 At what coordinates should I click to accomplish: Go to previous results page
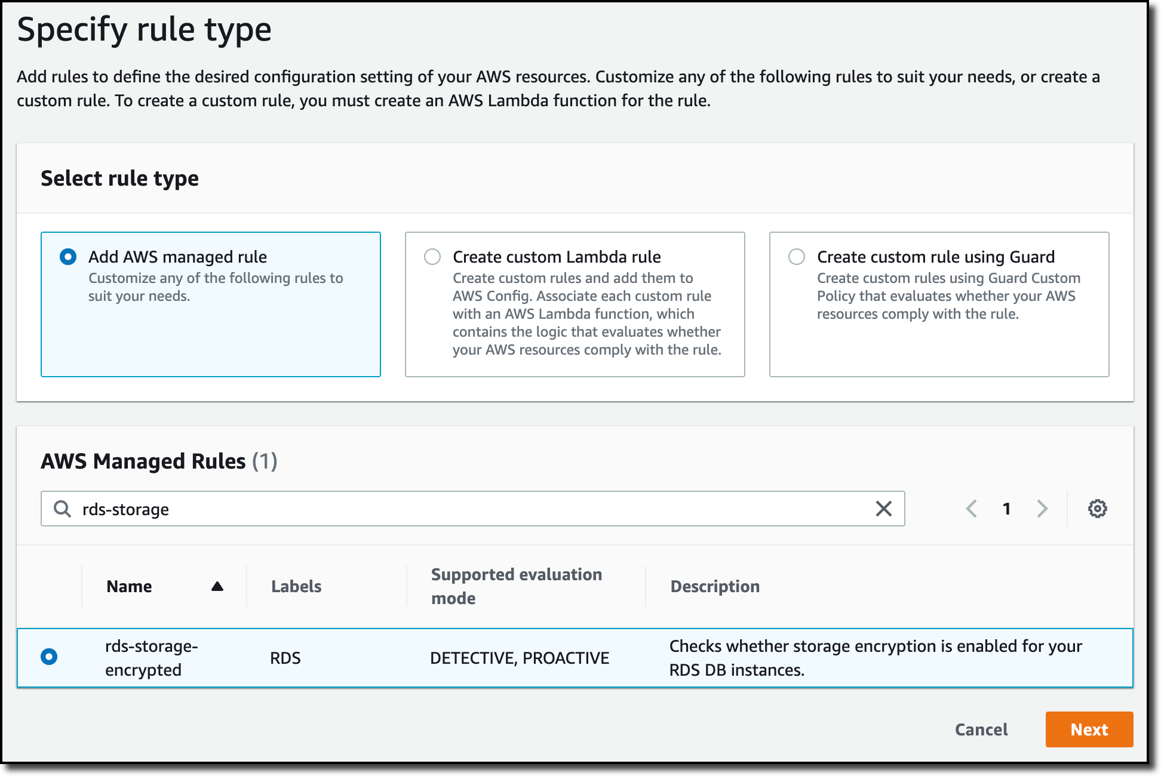click(x=972, y=509)
